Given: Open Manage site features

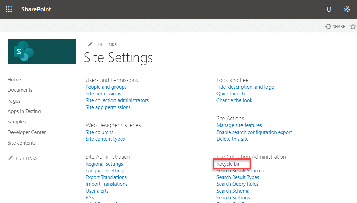Looking at the screenshot, I should click(239, 125).
